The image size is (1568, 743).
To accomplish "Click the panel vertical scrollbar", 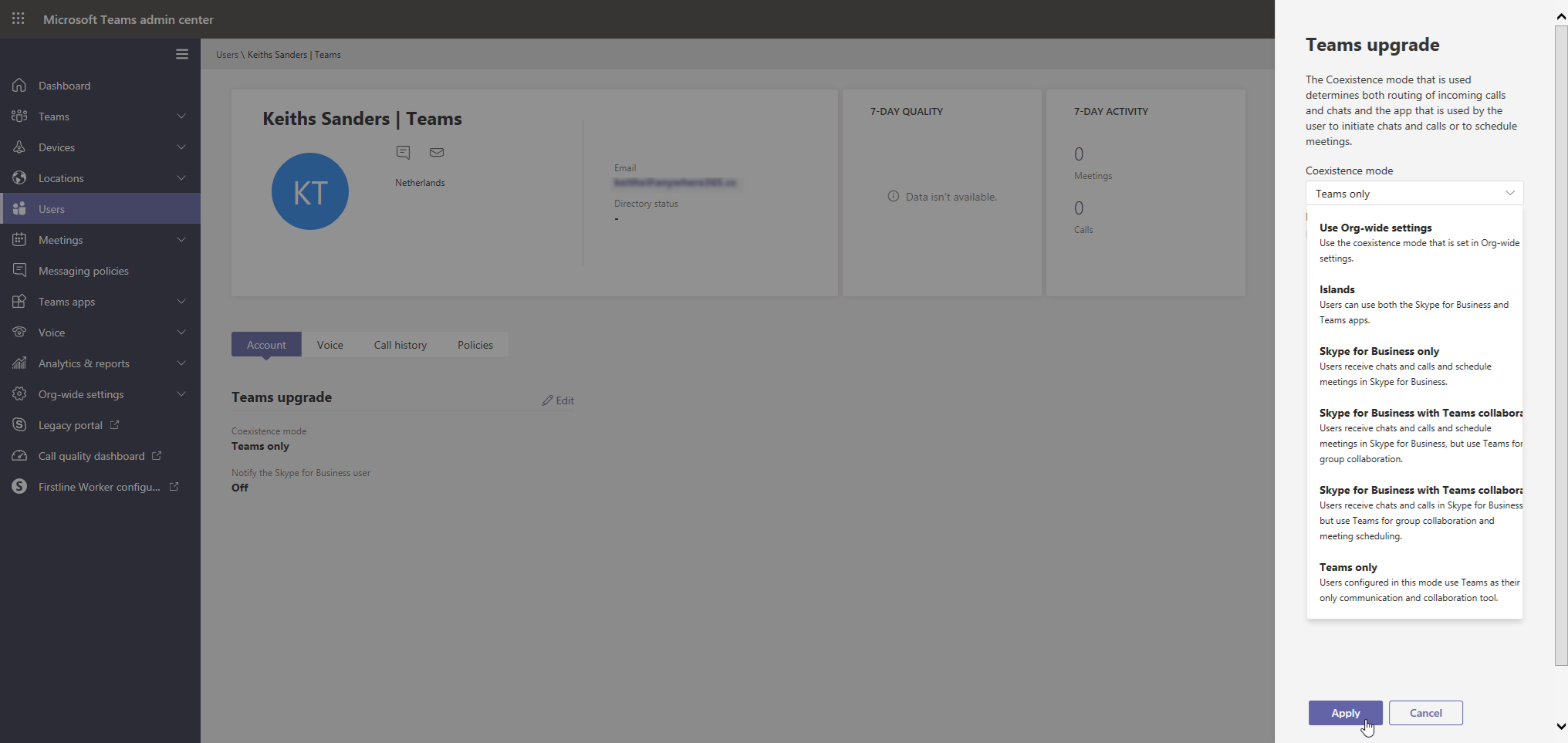I will tap(1561, 346).
